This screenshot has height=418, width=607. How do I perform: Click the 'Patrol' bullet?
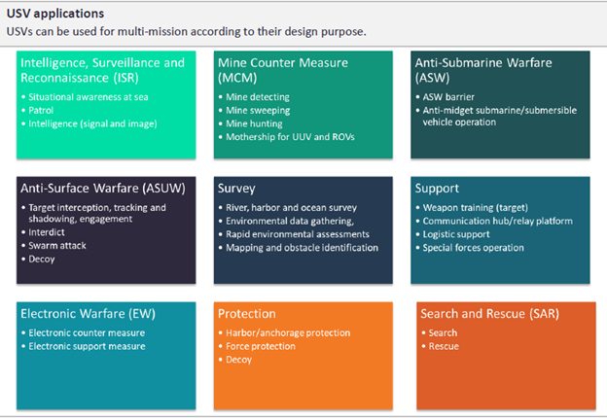tap(41, 110)
